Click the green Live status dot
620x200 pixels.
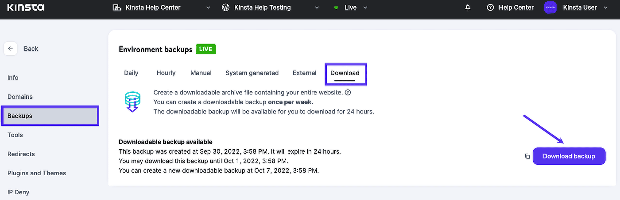tap(336, 8)
